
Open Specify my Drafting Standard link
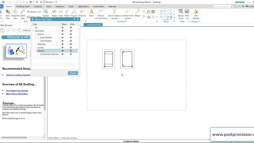click(x=18, y=75)
